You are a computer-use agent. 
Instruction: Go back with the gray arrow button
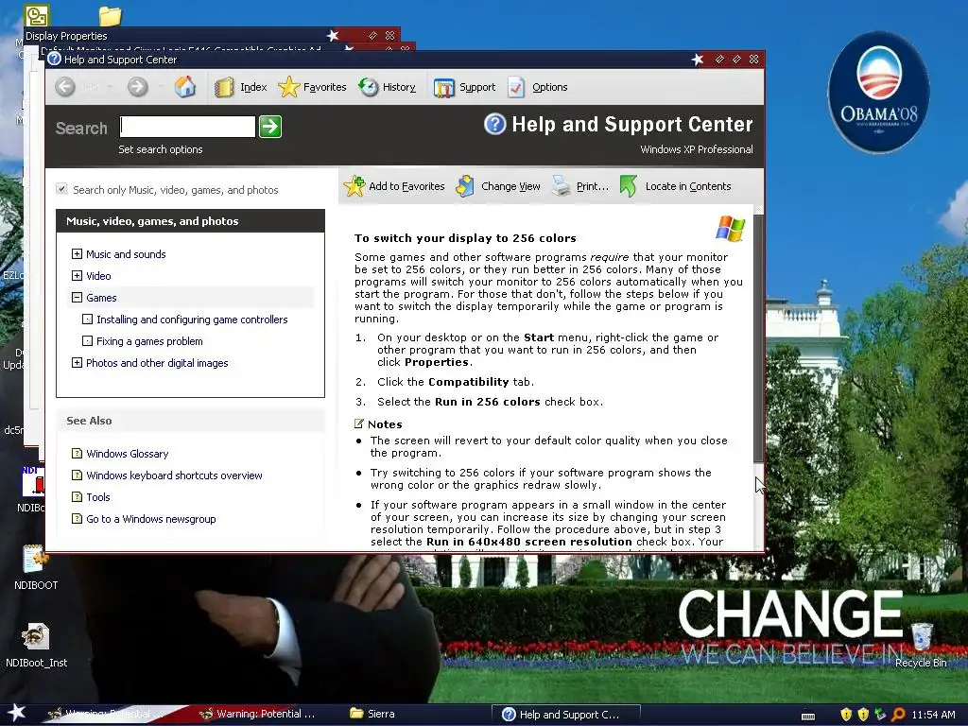(x=65, y=87)
